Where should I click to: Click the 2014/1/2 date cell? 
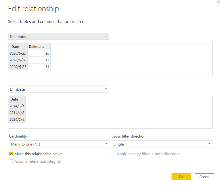pos(17,113)
